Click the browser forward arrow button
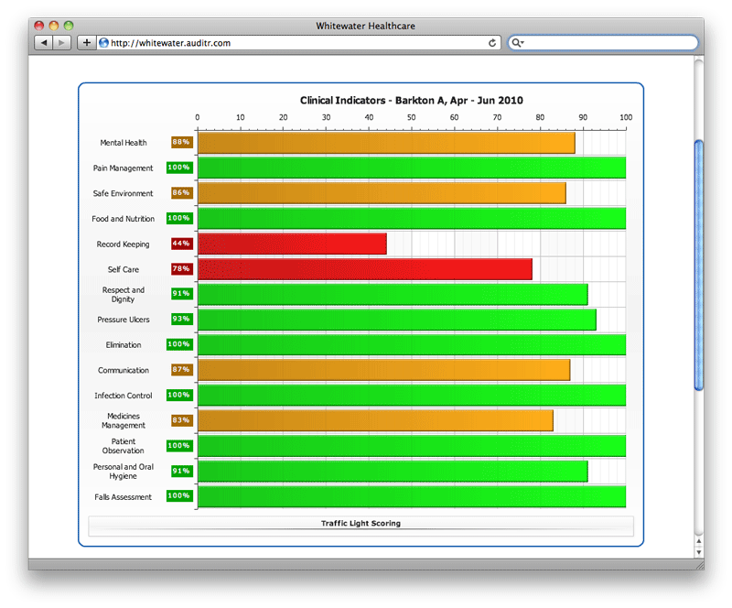This screenshot has width=732, height=608. click(x=62, y=43)
